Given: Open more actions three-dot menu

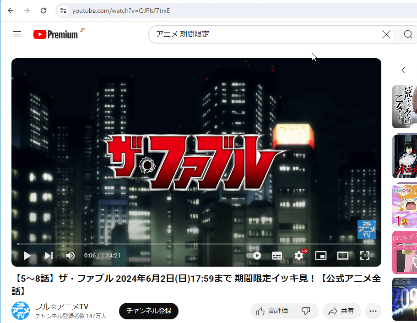Looking at the screenshot, I should (373, 311).
